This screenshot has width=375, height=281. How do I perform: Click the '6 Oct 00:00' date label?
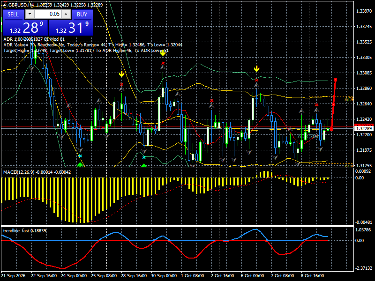[252, 275]
